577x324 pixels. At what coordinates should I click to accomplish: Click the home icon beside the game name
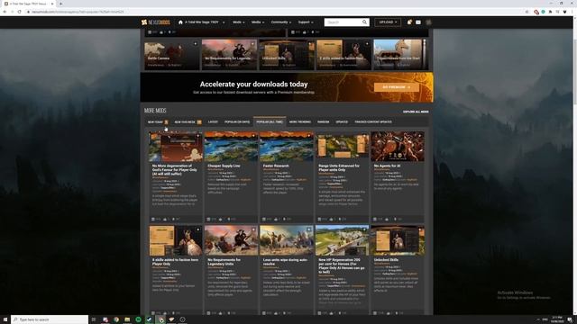pyautogui.click(x=180, y=22)
